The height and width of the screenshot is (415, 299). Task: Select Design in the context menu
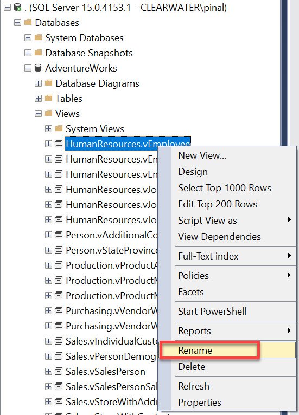tap(227, 172)
